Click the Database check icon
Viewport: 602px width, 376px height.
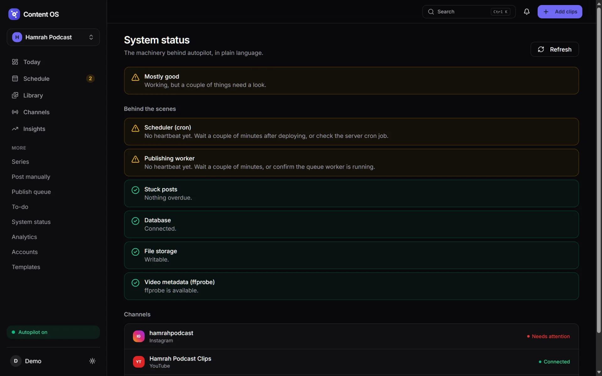135,221
